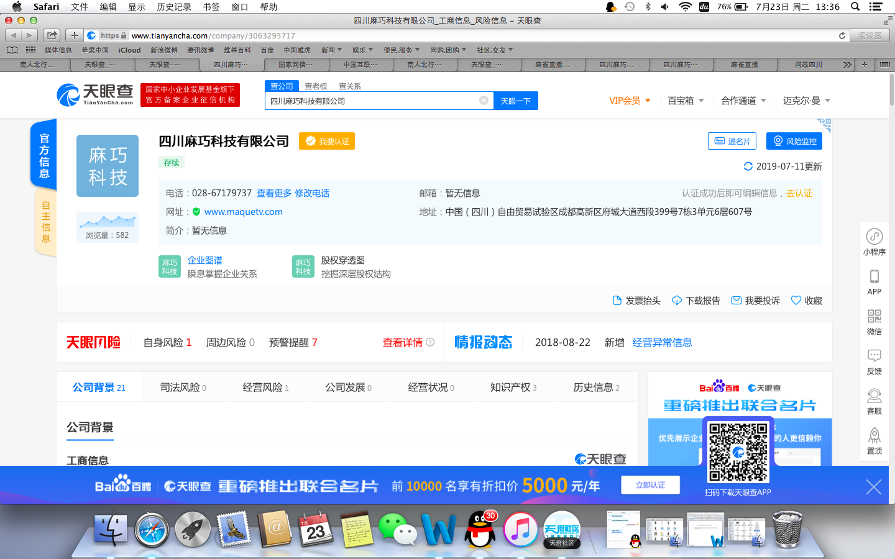Clear the search box with the X icon

click(484, 101)
